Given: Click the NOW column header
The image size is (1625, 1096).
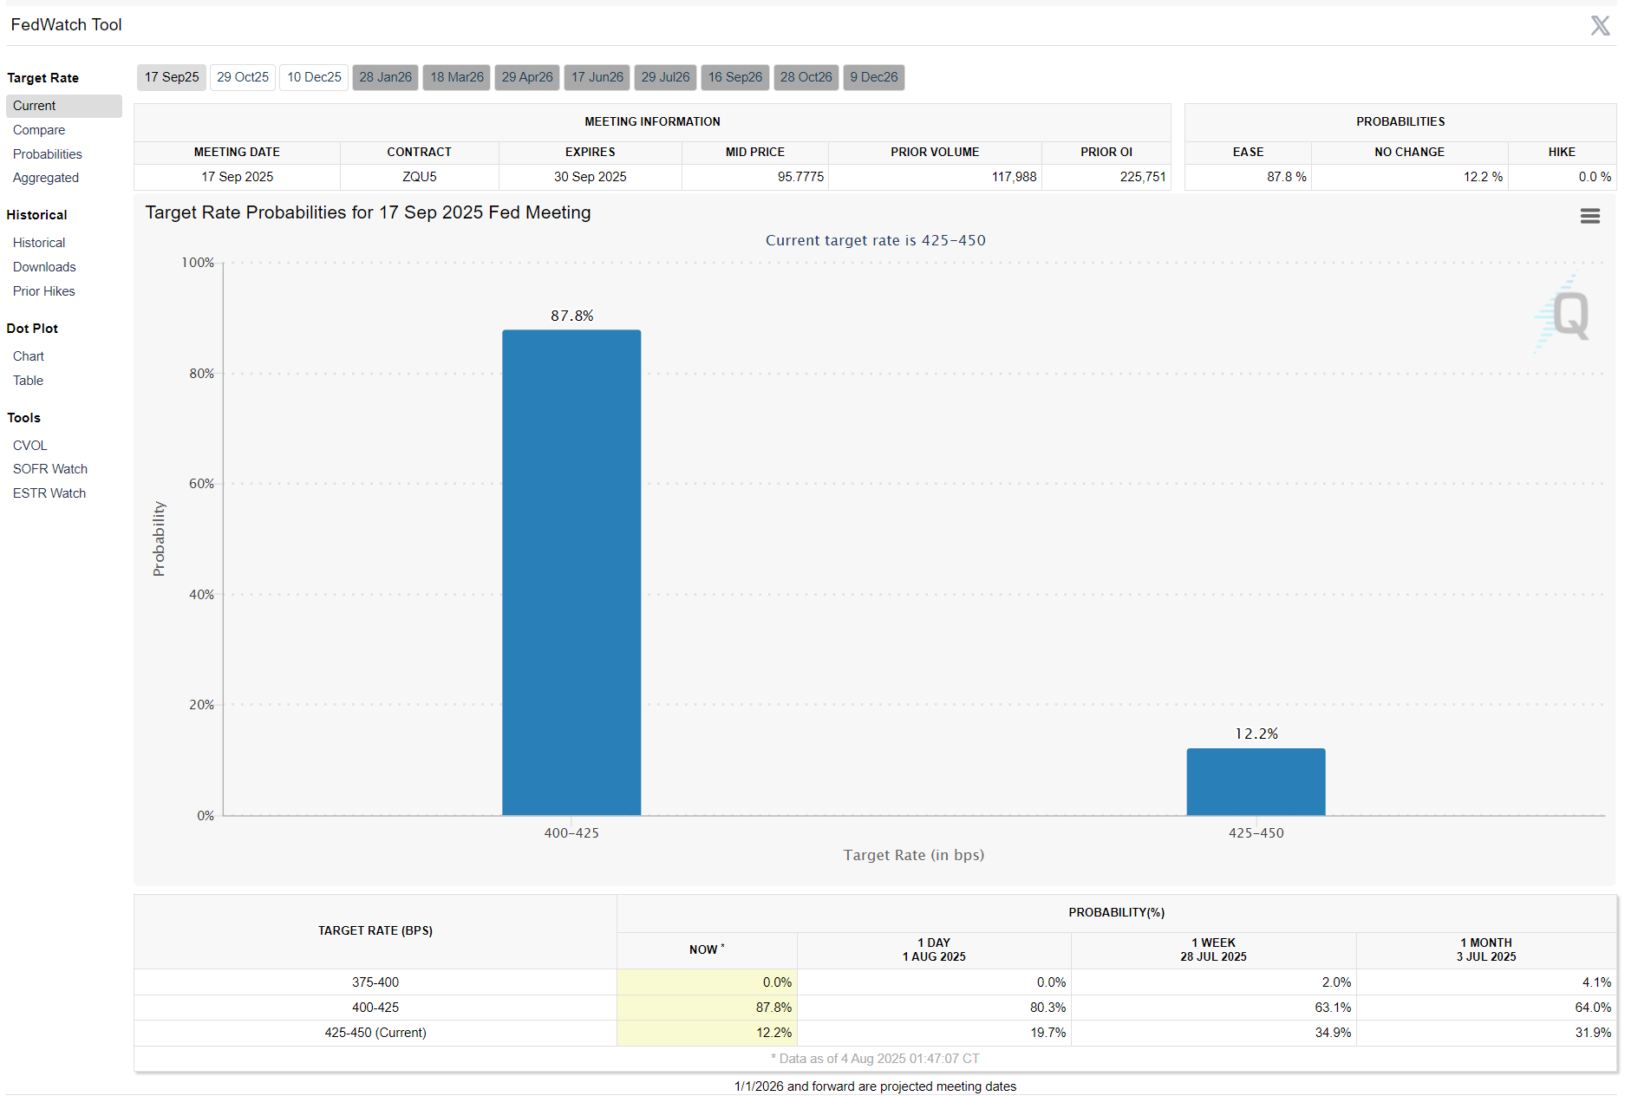Looking at the screenshot, I should [707, 950].
